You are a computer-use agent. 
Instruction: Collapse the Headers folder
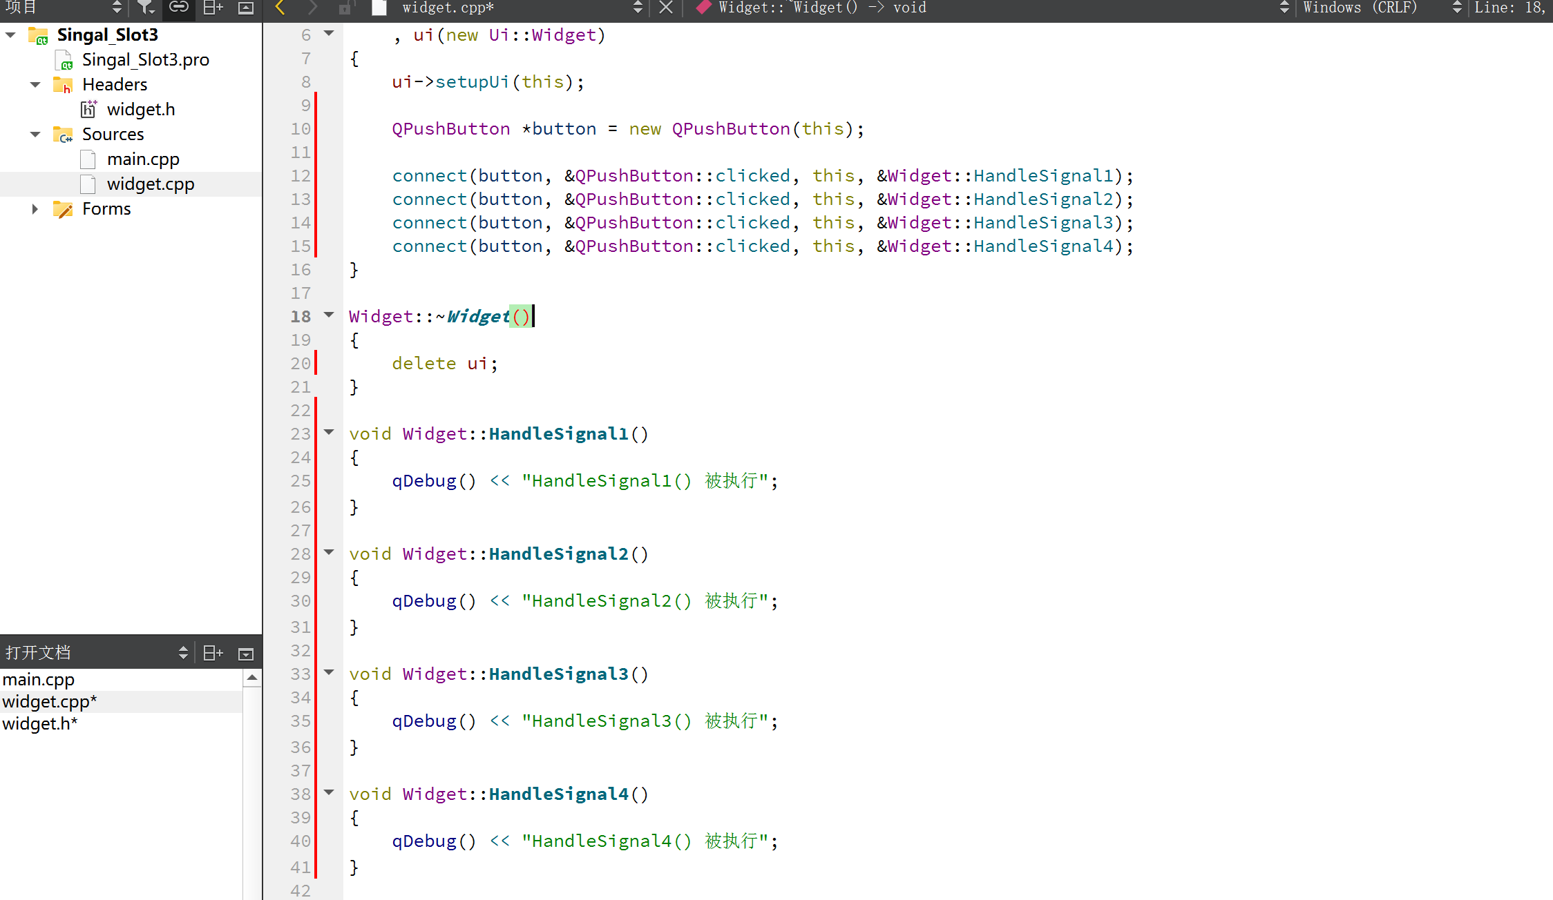[x=35, y=85]
